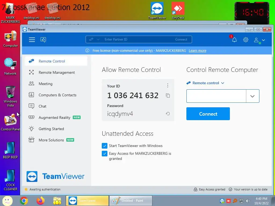Viewport: 275px width, 206px height.
Task: Click the TeamViewer taskbar button
Action: click(x=87, y=201)
